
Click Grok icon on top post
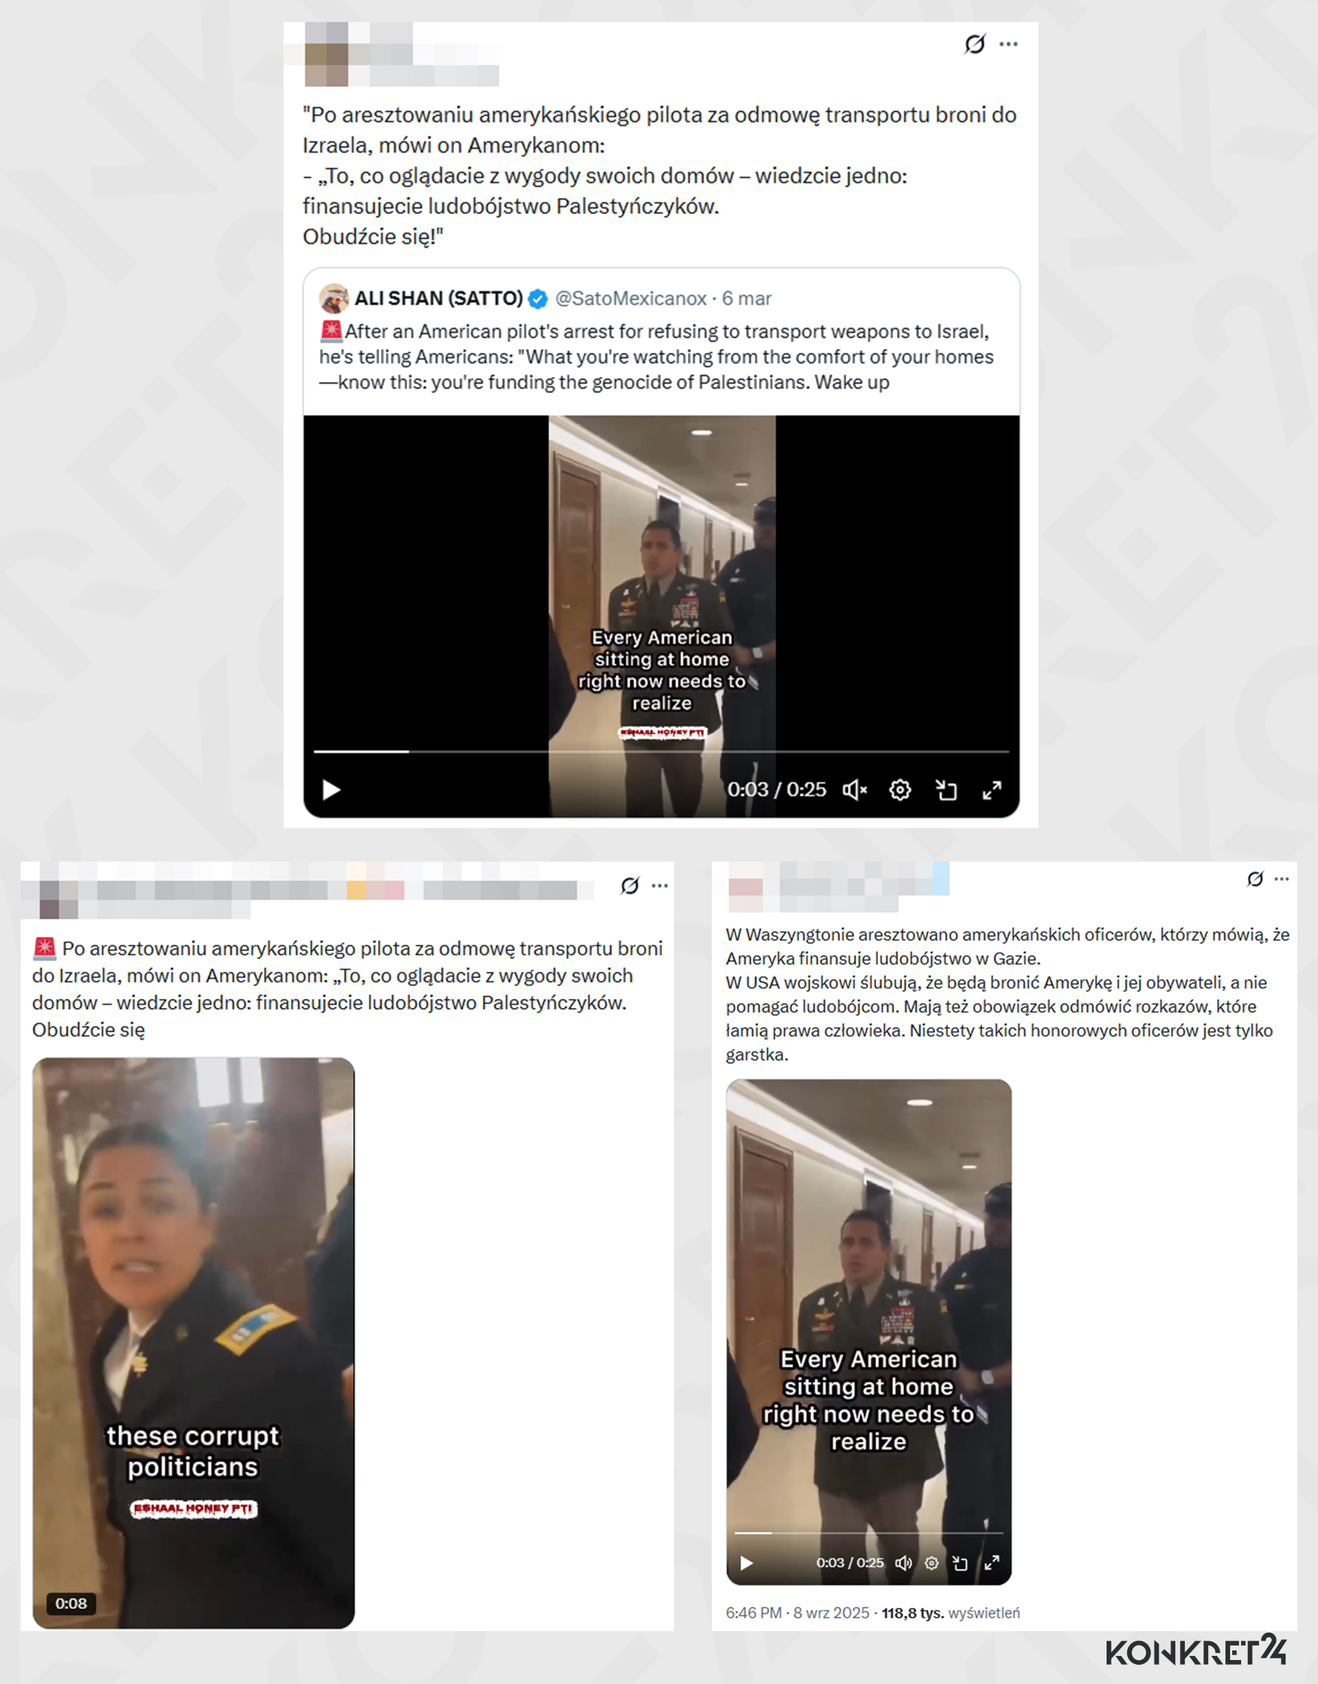tap(975, 44)
